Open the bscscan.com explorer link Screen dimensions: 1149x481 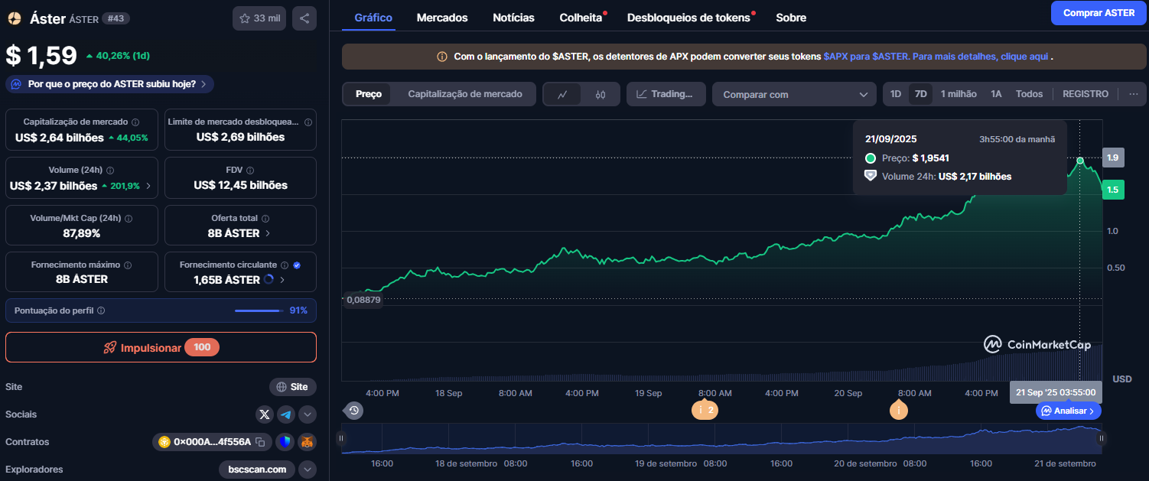point(257,470)
